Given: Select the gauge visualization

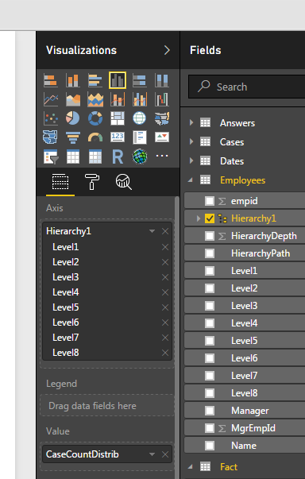Looking at the screenshot, I should point(95,137).
